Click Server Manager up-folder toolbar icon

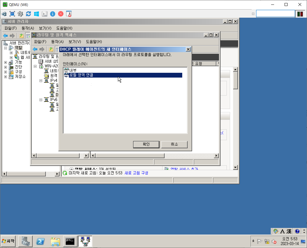click(x=21, y=36)
